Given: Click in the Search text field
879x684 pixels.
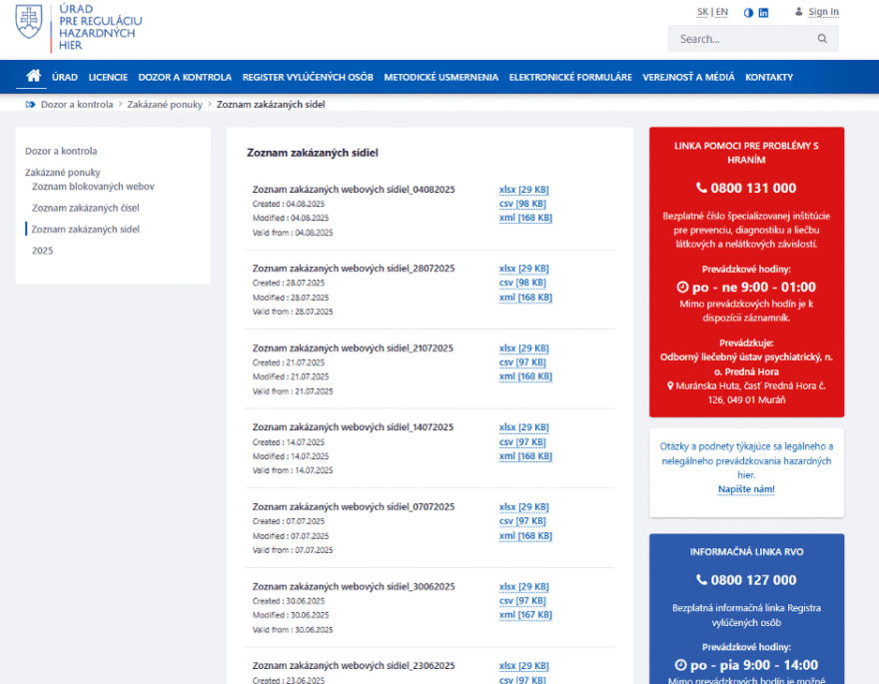Looking at the screenshot, I should click(741, 39).
